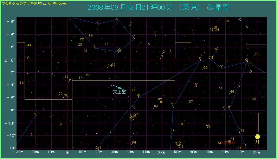Select the +6° declination axis label
This screenshot has height=159, width=277.
[x=9, y=21]
